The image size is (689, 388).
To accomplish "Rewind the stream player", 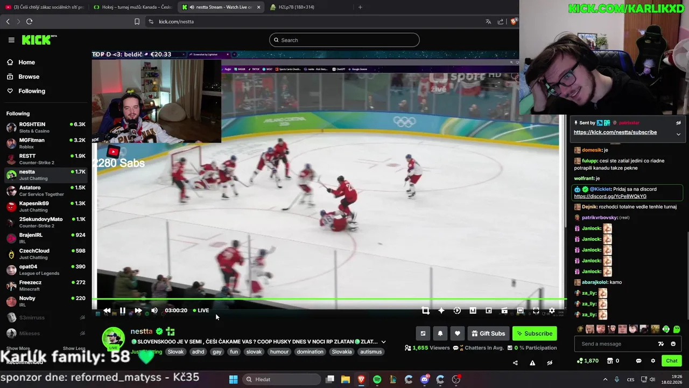I will (107, 310).
